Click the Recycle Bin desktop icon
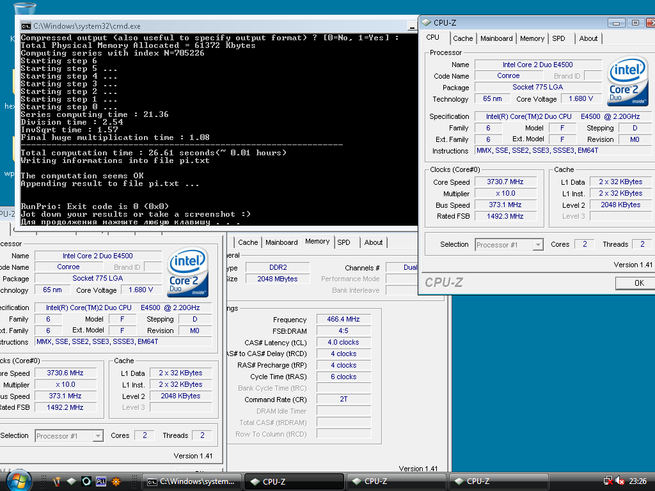Screen dimensions: 655x491 pyautogui.click(x=25, y=8)
